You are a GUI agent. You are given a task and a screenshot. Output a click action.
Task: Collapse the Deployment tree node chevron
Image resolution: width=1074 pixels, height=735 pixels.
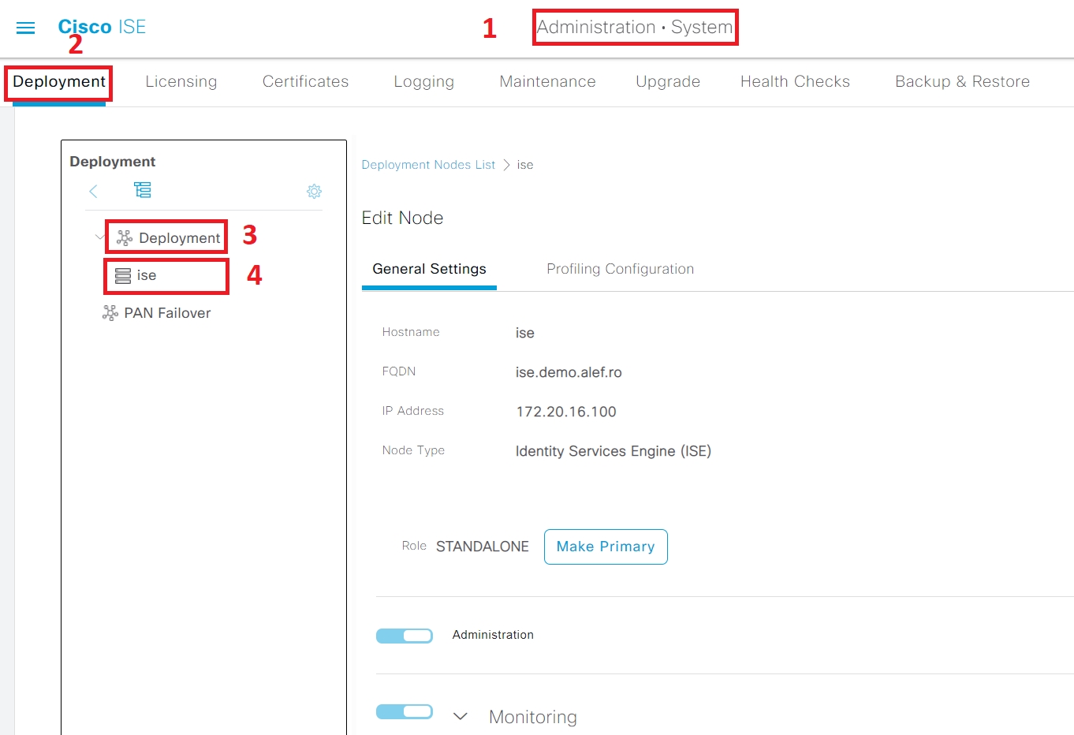tap(100, 237)
